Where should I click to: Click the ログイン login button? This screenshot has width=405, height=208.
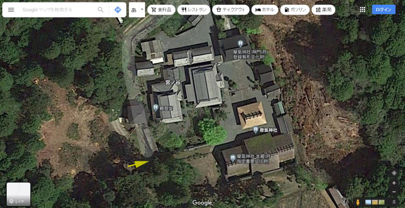[384, 9]
